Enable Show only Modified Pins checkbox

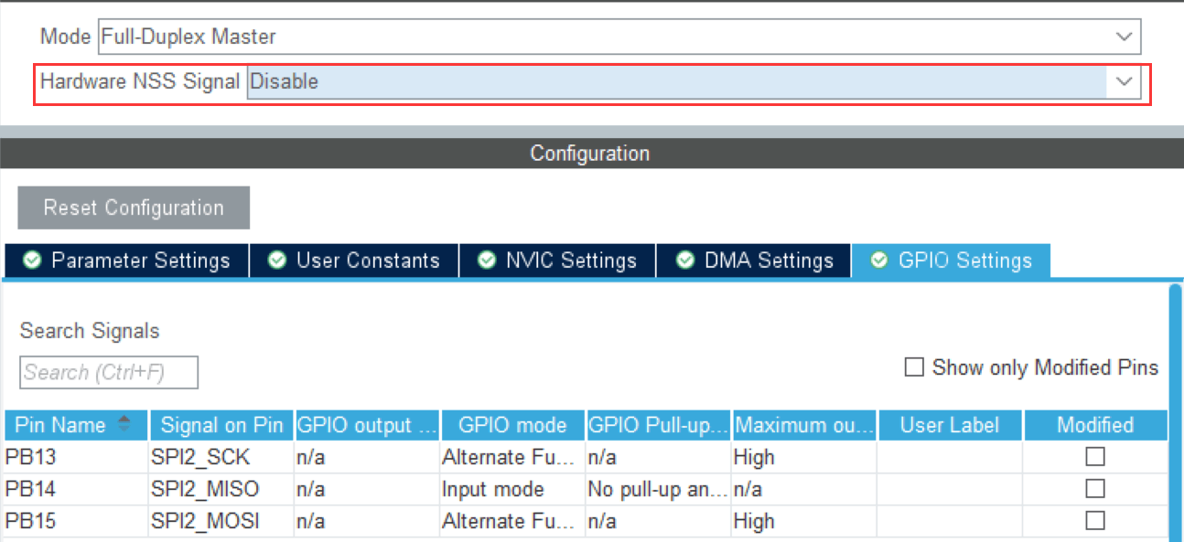point(913,367)
